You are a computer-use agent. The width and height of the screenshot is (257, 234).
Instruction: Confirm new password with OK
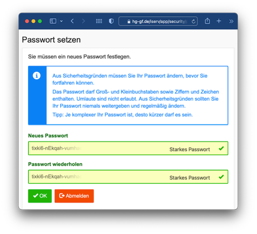point(40,196)
